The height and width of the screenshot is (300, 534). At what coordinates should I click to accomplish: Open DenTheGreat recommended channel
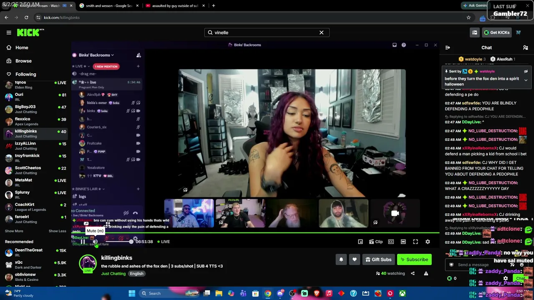(x=35, y=252)
